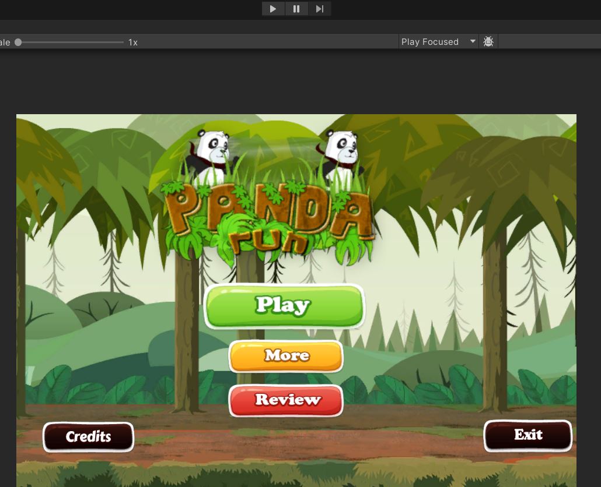The width and height of the screenshot is (601, 487).
Task: Click the Exit button in game
Action: click(527, 435)
